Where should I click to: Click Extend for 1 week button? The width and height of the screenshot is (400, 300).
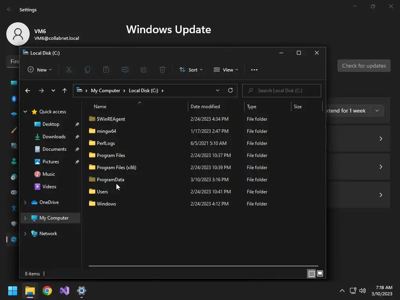pyautogui.click(x=348, y=111)
